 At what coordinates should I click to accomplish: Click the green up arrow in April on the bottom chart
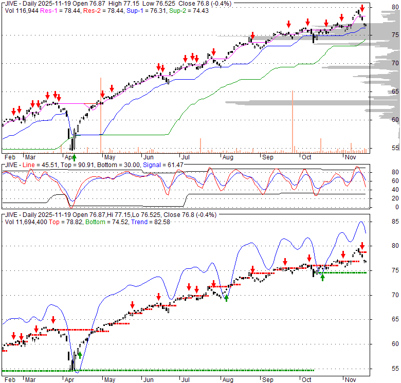80,354
